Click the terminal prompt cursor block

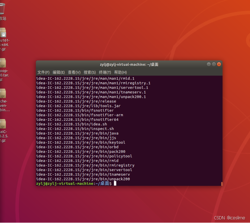[115, 184]
